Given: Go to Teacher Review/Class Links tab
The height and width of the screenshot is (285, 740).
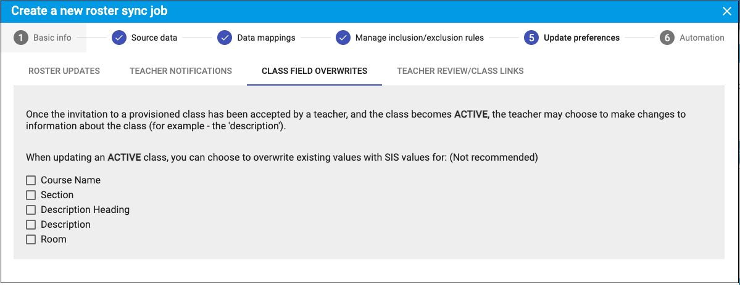Looking at the screenshot, I should coord(460,71).
